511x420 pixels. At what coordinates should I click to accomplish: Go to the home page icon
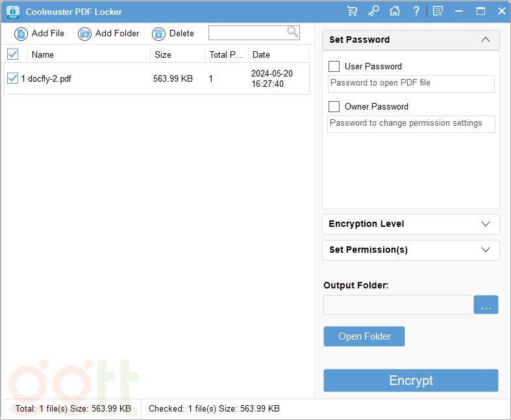click(x=394, y=11)
